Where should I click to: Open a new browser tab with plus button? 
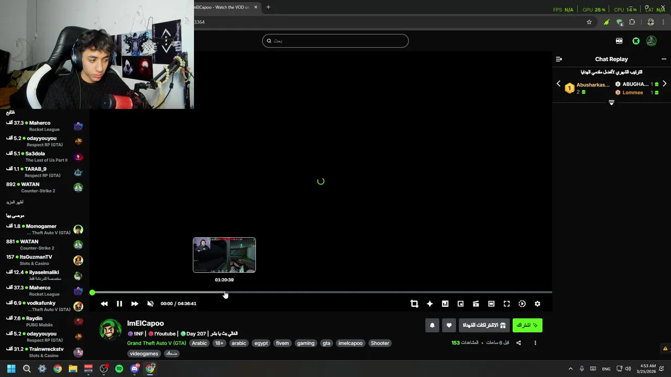pos(268,7)
